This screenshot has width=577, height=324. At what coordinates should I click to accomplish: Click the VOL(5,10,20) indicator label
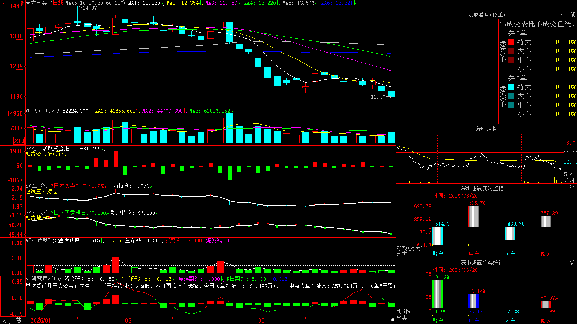pos(42,111)
